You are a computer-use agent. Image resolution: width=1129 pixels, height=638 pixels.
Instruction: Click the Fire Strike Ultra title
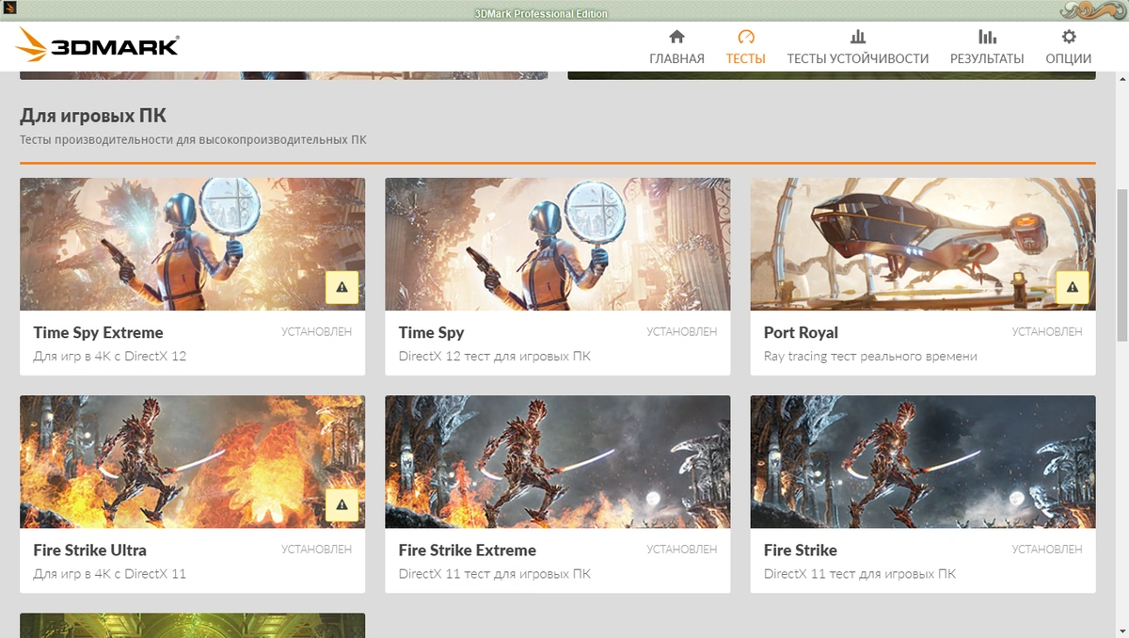[89, 550]
